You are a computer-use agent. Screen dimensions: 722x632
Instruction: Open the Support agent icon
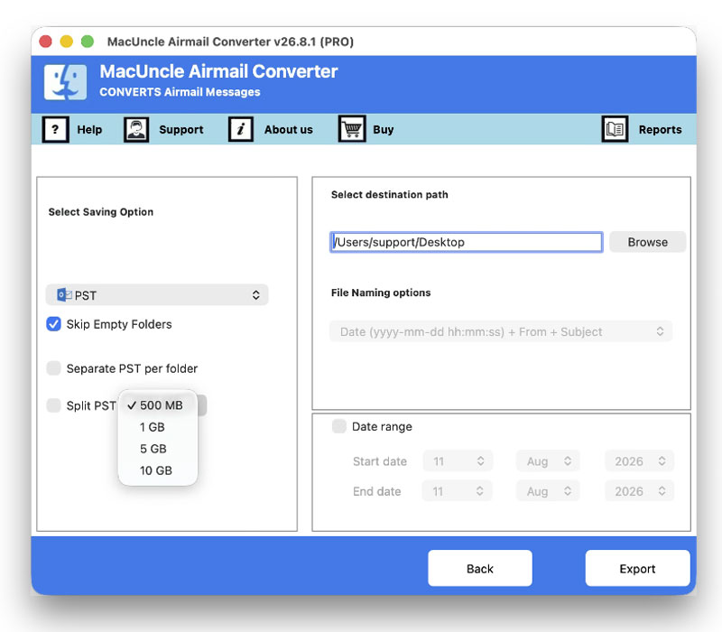coord(136,129)
